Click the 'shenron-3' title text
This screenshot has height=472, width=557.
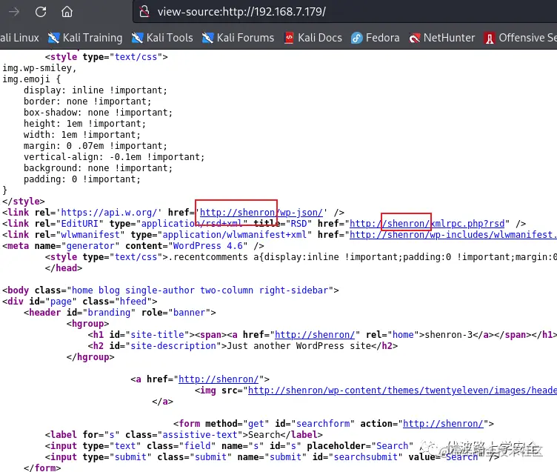448,335
